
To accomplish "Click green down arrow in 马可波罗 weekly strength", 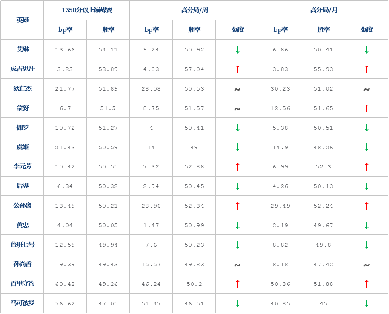I will pyautogui.click(x=237, y=303).
